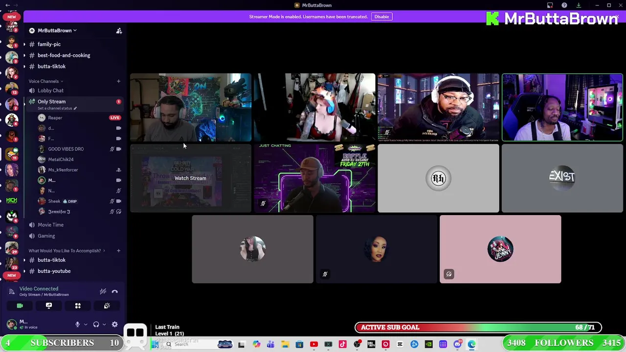Select the EXIST avatar tile
The image size is (626, 352).
click(562, 178)
